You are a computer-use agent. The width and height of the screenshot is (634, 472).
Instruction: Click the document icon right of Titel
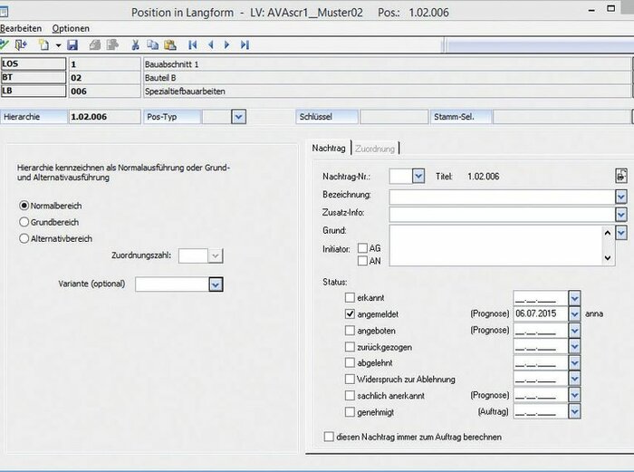point(621,176)
